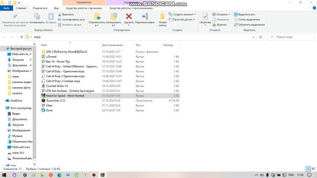Collapse the ribbon chevron
This screenshot has width=317, height=178.
point(309,8)
